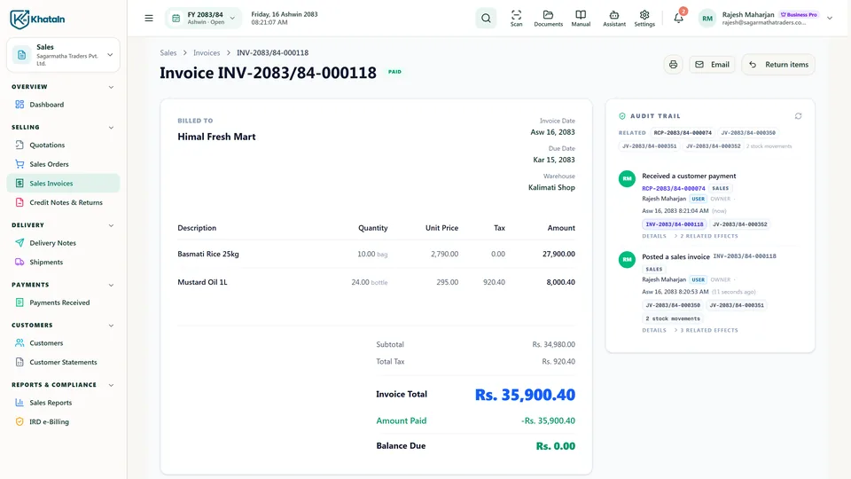
Task: Go to Invoices breadcrumb
Action: 207,52
